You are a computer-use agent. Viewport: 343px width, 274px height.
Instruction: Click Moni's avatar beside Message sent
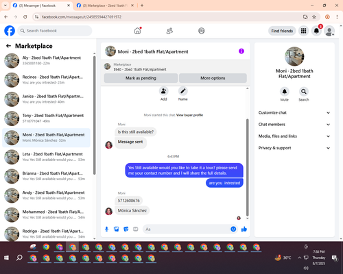[x=109, y=145]
